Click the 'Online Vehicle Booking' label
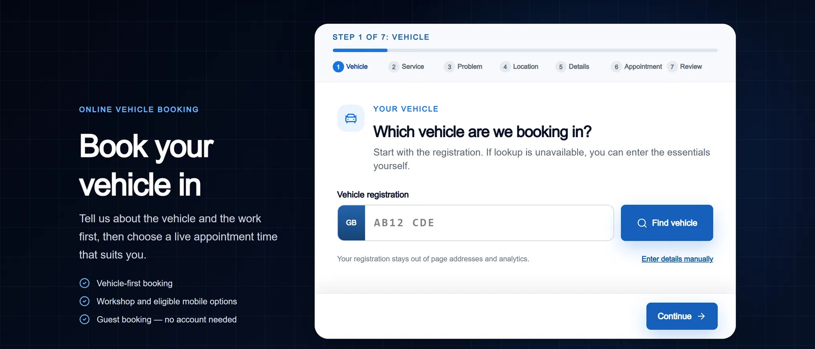 point(139,110)
